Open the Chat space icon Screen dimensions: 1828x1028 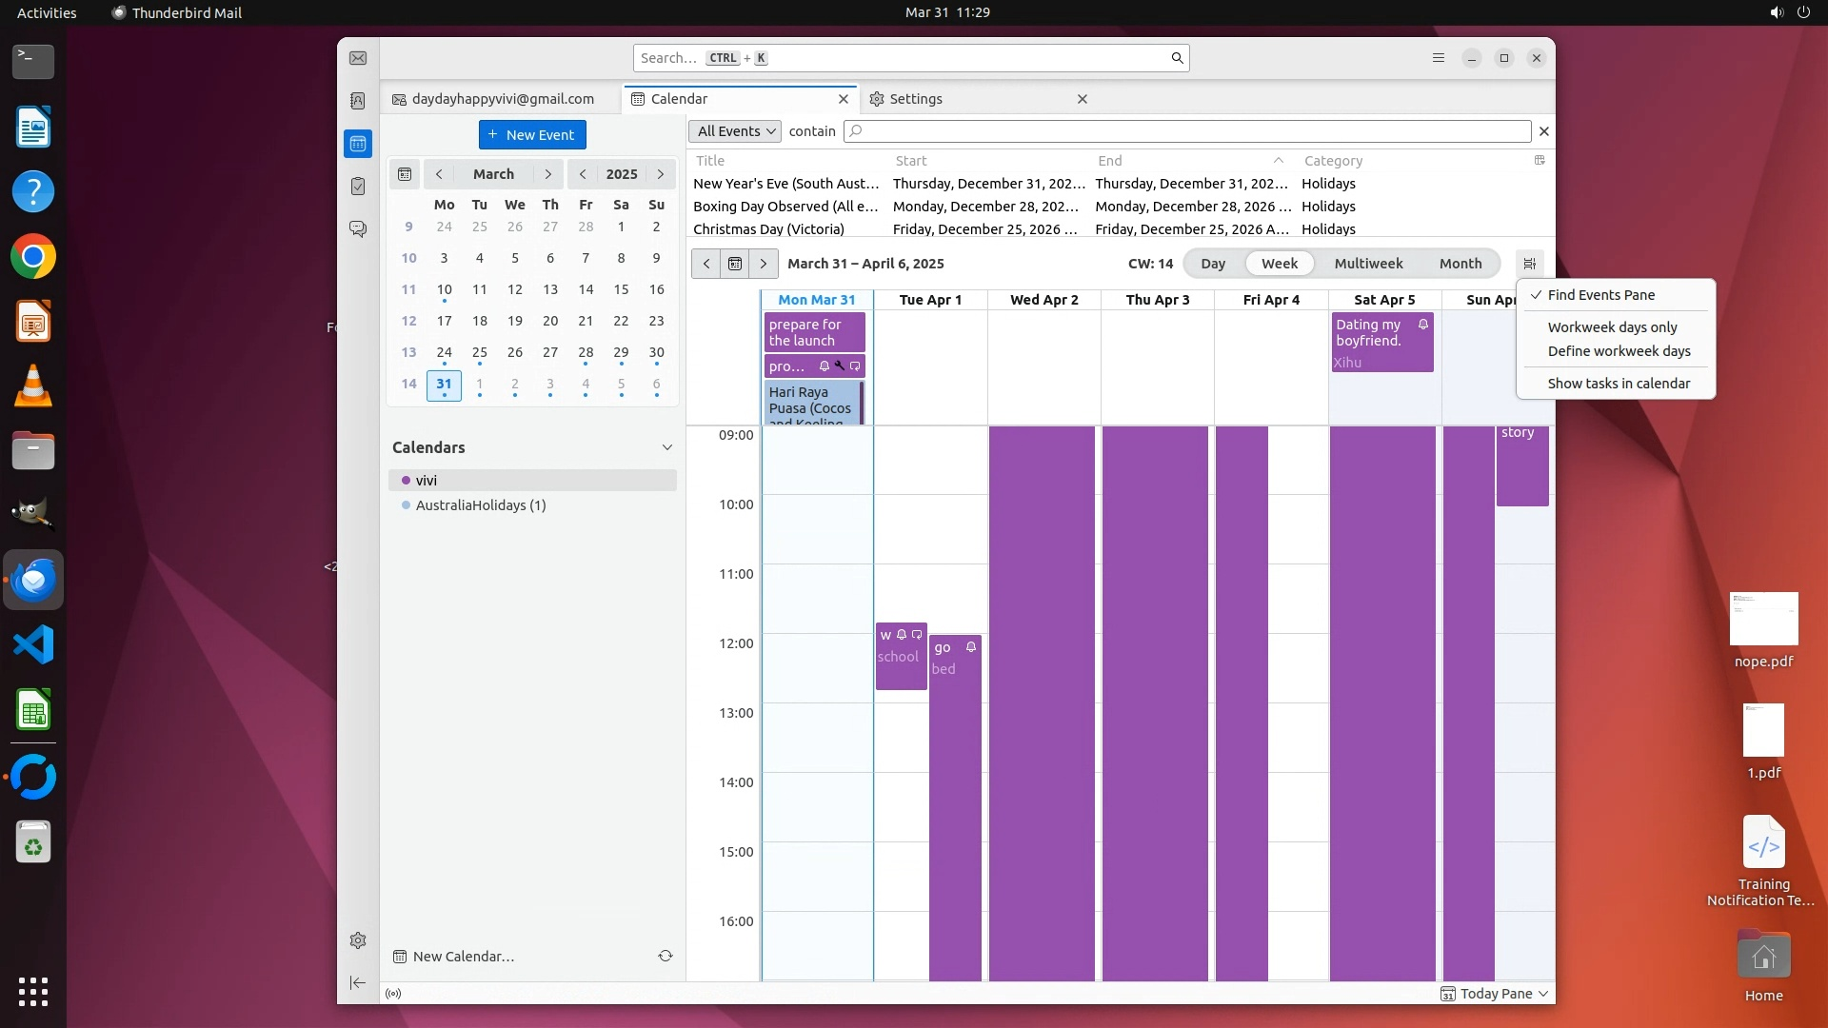(358, 229)
